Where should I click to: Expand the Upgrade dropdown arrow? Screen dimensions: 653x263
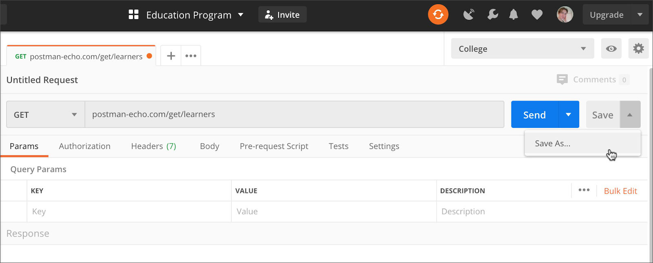tap(640, 15)
